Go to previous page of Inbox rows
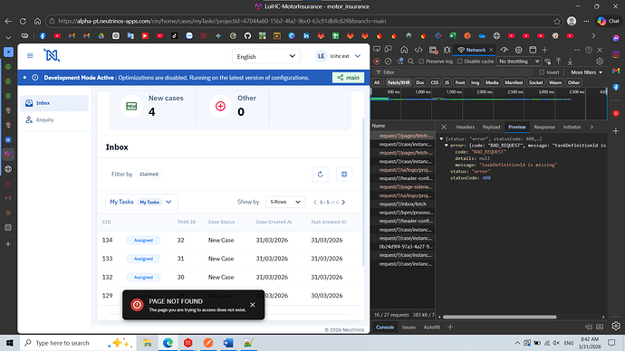The width and height of the screenshot is (625, 351). 315,202
